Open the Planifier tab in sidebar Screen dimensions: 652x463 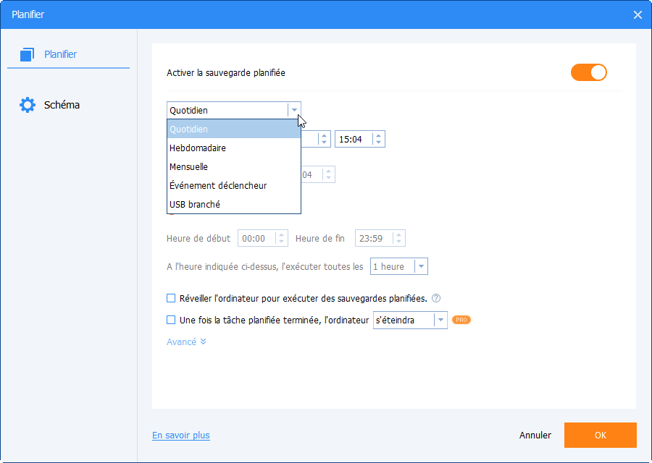[x=68, y=54]
